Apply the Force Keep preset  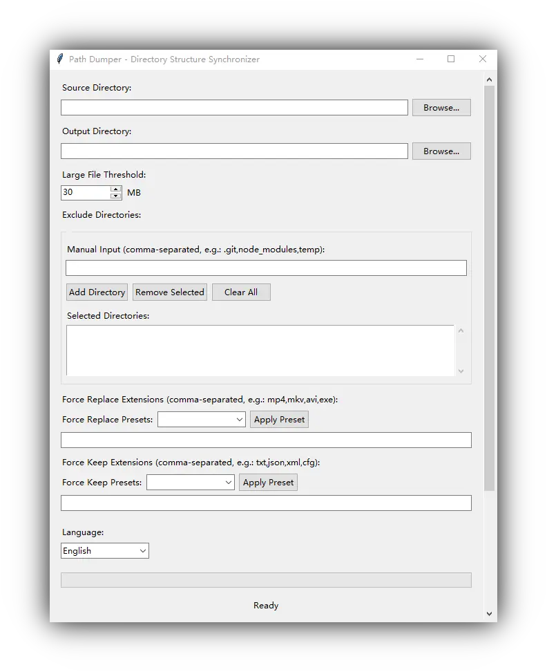(268, 483)
